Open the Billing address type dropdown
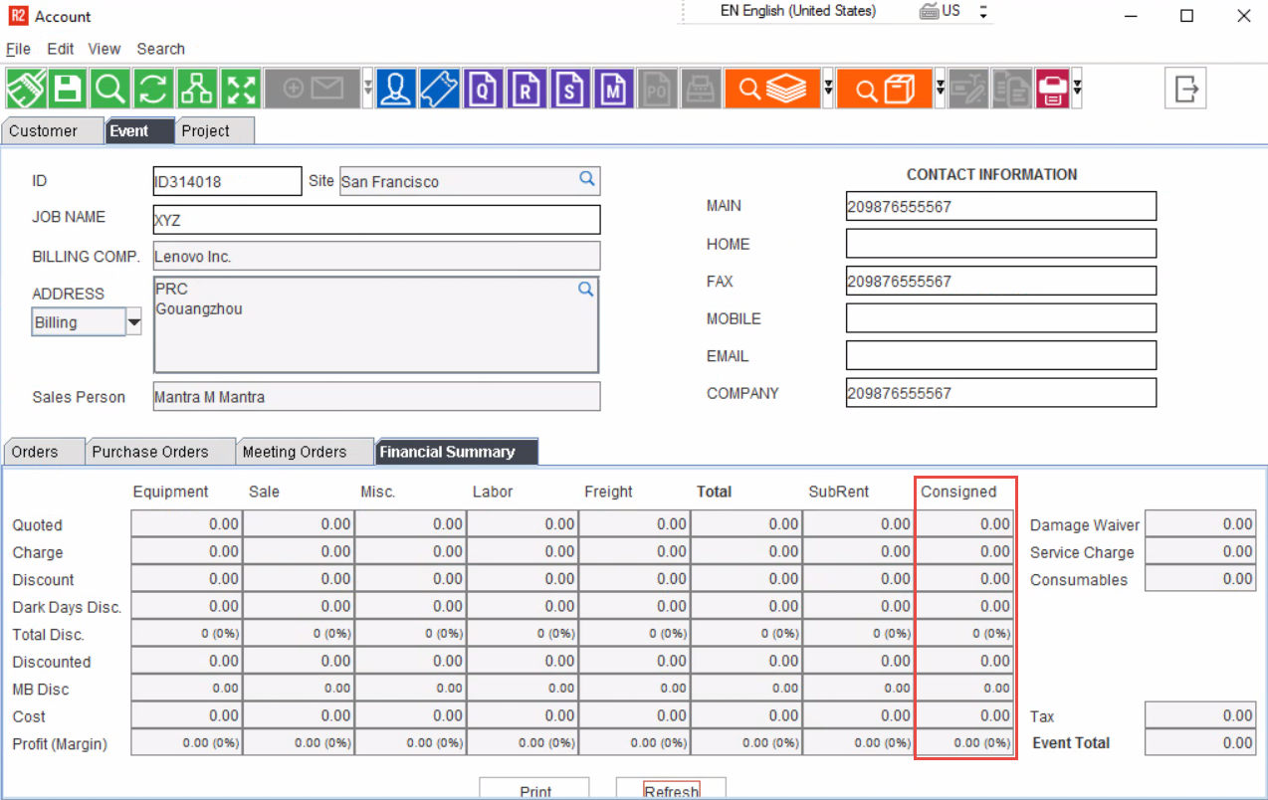This screenshot has width=1268, height=800. pos(133,322)
